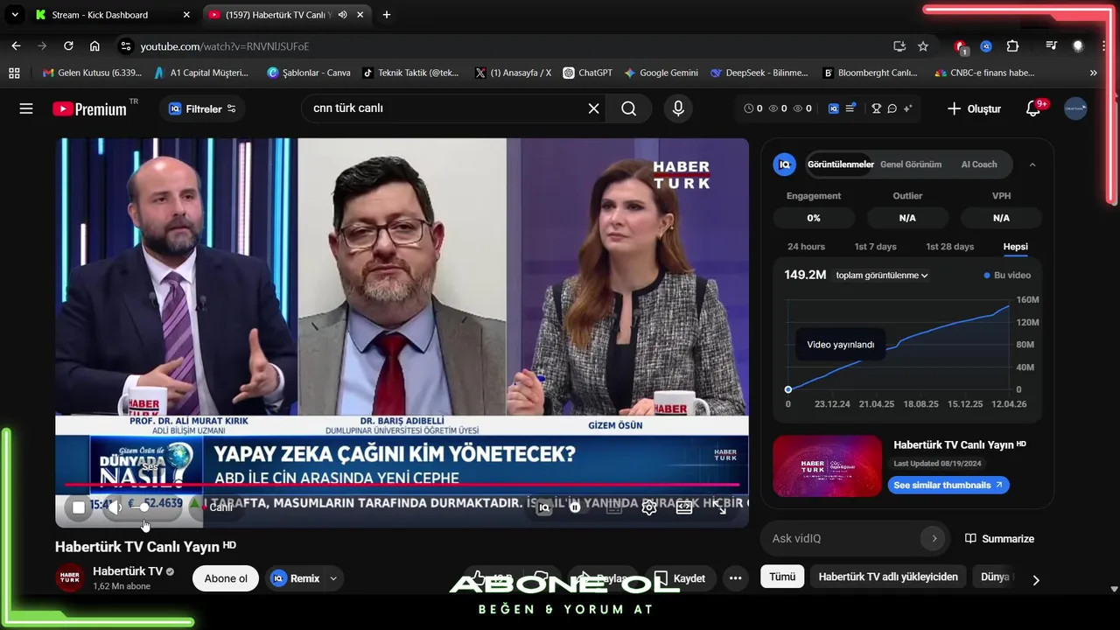Open the YouTube hamburger guide menu
The height and width of the screenshot is (630, 1120).
coord(26,108)
